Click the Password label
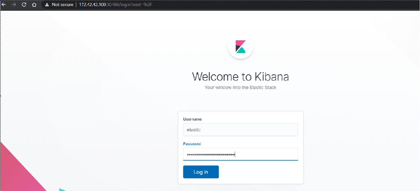 tap(192, 144)
